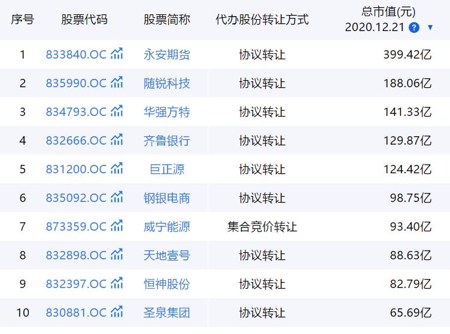Open chart icon beside 832666.OC
The width and height of the screenshot is (450, 334).
[x=117, y=139]
